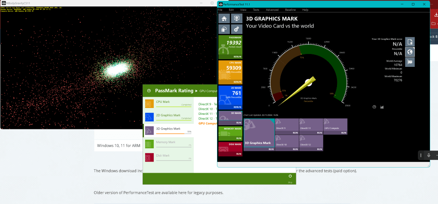This screenshot has height=204, width=438.
Task: Open the video card comparison icon
Action: coord(410,62)
